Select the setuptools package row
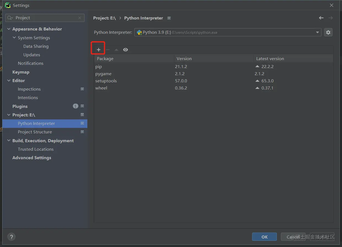Image resolution: width=342 pixels, height=247 pixels. click(x=214, y=81)
